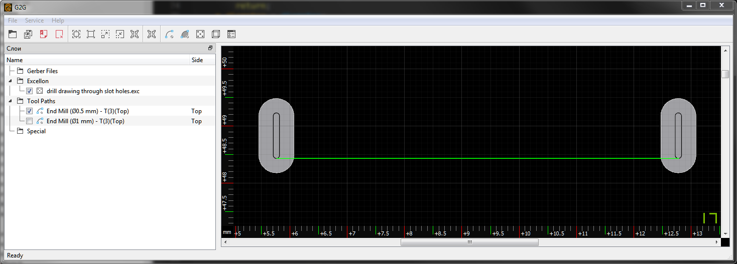Select End Mill (Ø0.5 mm) - T(3)(Top) row
This screenshot has width=737, height=264.
[88, 111]
